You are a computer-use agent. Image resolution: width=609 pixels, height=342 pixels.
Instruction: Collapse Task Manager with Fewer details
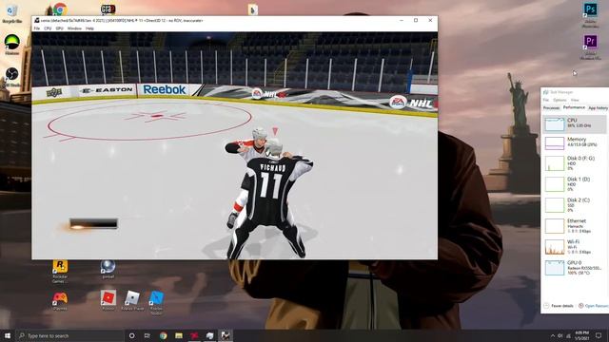pos(560,306)
